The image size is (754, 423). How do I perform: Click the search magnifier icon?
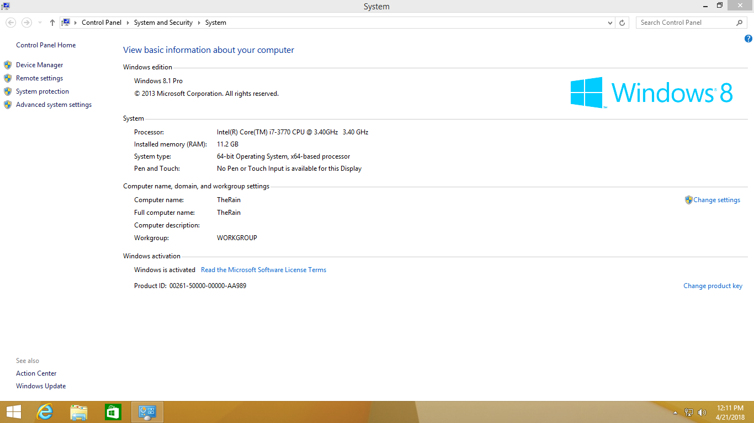[740, 23]
